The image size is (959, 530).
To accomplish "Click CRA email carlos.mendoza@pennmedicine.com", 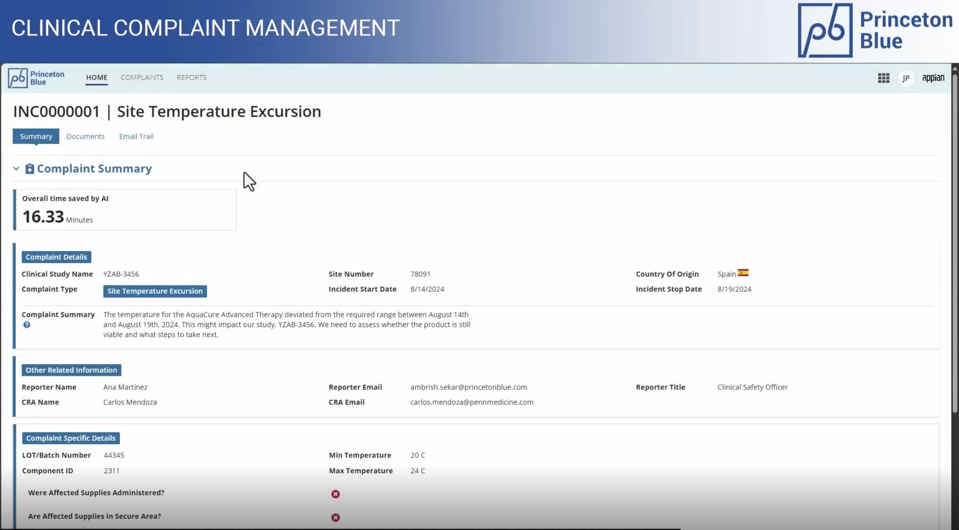I will point(472,402).
